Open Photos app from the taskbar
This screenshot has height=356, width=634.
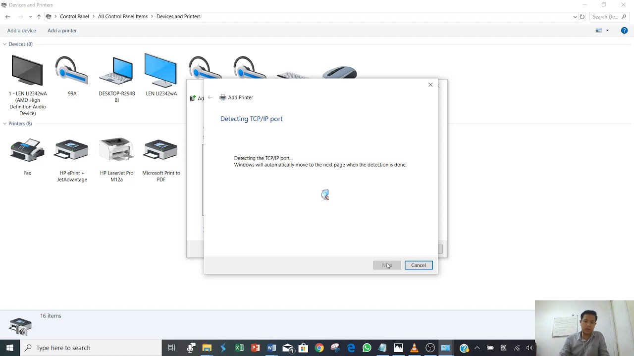coord(398,348)
